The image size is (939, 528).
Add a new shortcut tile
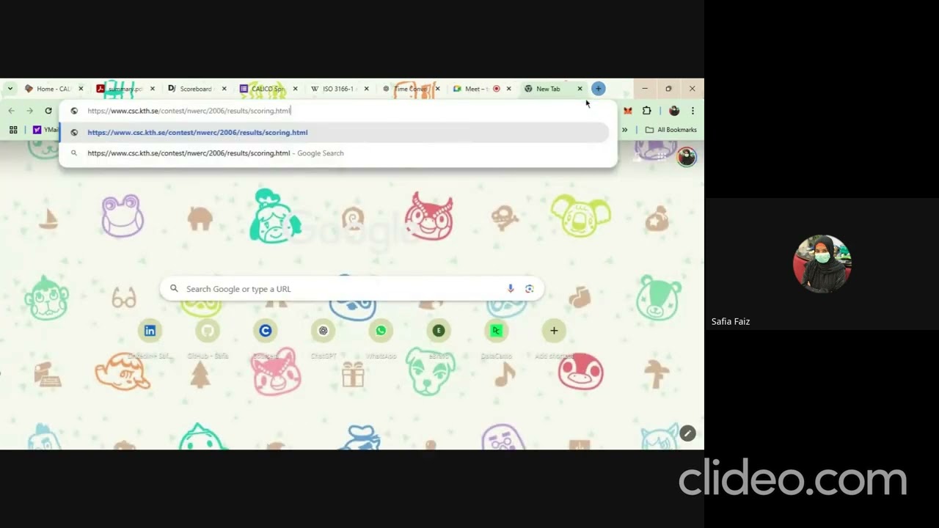click(x=554, y=331)
